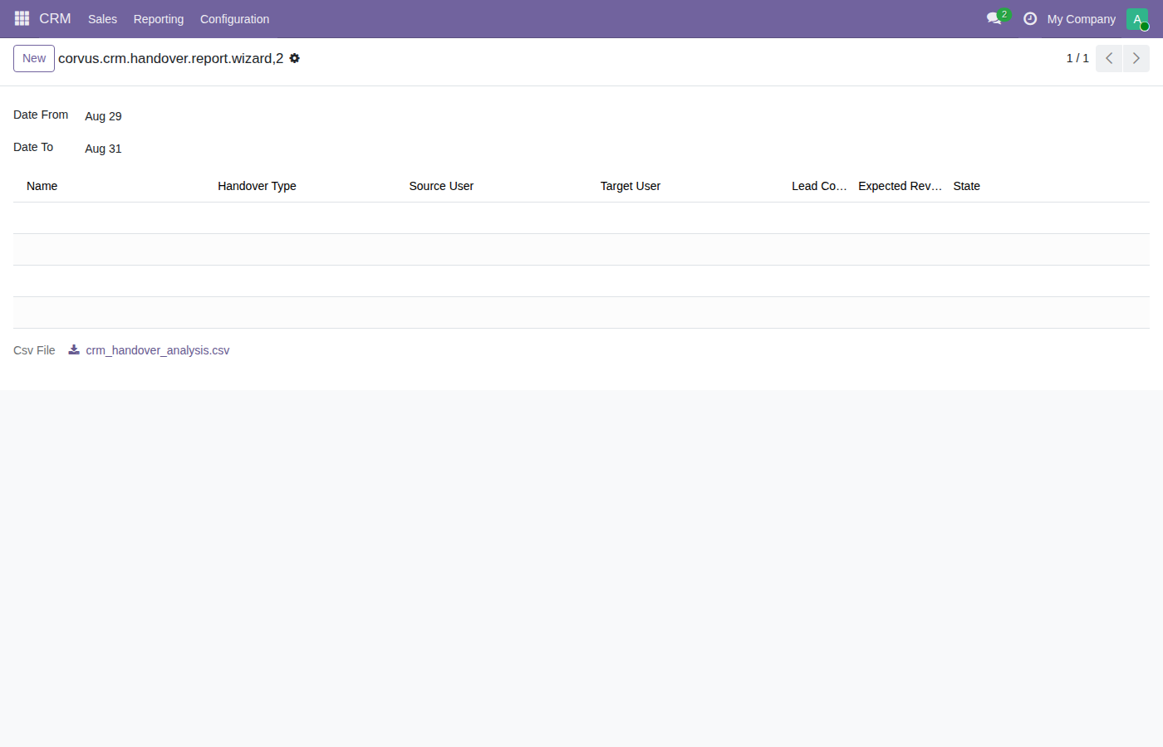This screenshot has height=747, width=1163.
Task: Click the Date To label
Action: (33, 147)
